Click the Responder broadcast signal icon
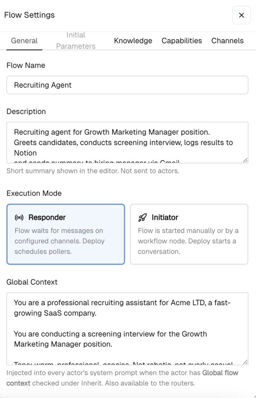 click(19, 218)
